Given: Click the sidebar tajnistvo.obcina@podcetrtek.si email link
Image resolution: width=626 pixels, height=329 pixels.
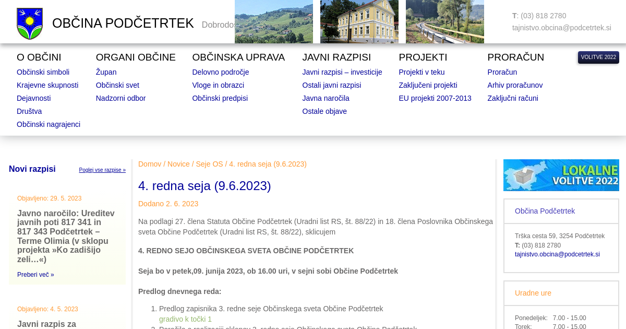Looking at the screenshot, I should pos(557,254).
